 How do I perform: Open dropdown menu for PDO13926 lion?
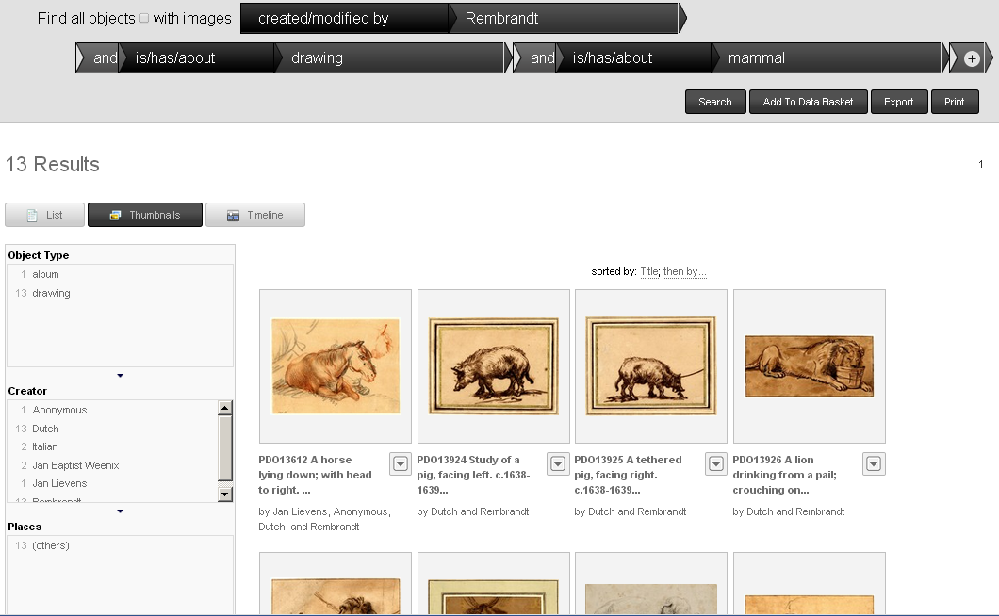coord(875,463)
